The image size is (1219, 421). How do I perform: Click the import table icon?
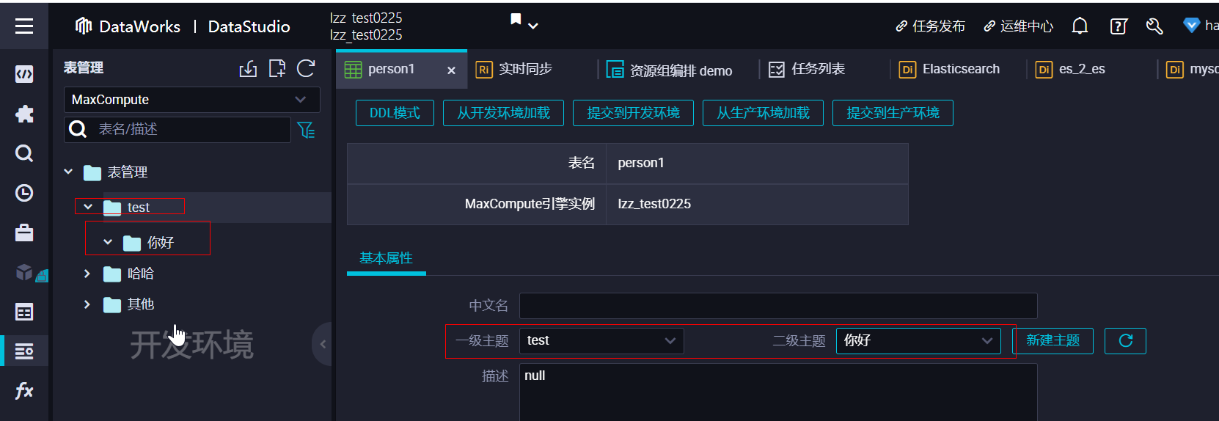tap(248, 69)
